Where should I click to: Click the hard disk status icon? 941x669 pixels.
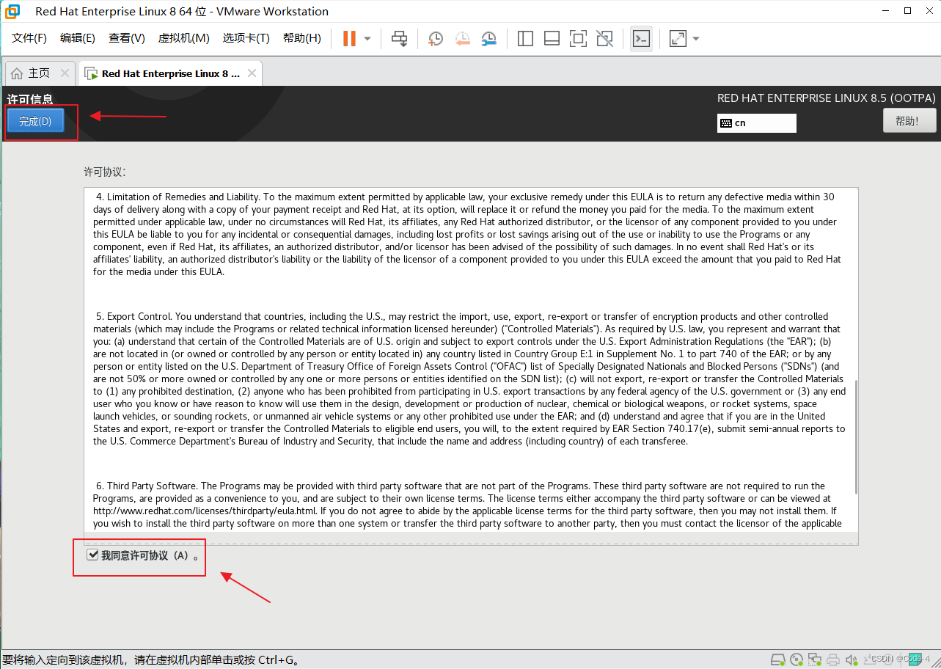tap(777, 659)
